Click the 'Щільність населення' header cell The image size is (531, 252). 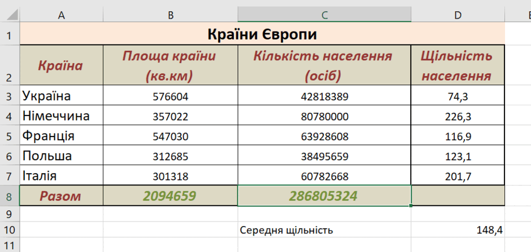(458, 65)
